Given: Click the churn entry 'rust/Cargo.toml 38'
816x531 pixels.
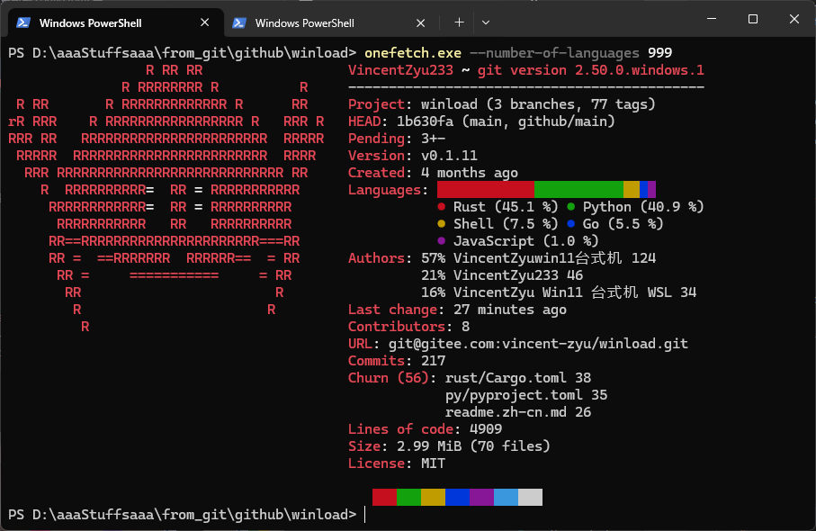Looking at the screenshot, I should click(518, 378).
